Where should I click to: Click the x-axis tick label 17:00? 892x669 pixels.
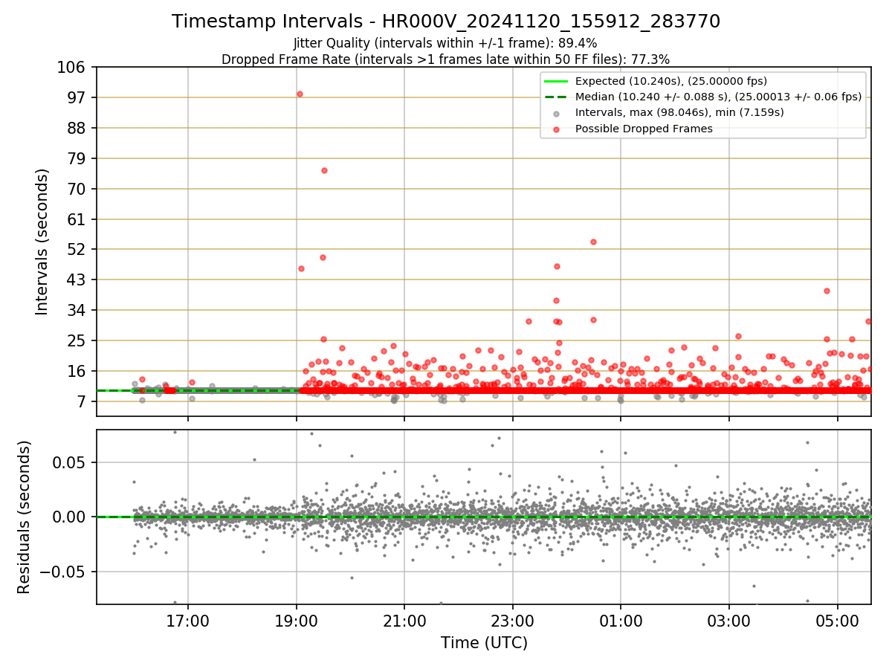[188, 620]
